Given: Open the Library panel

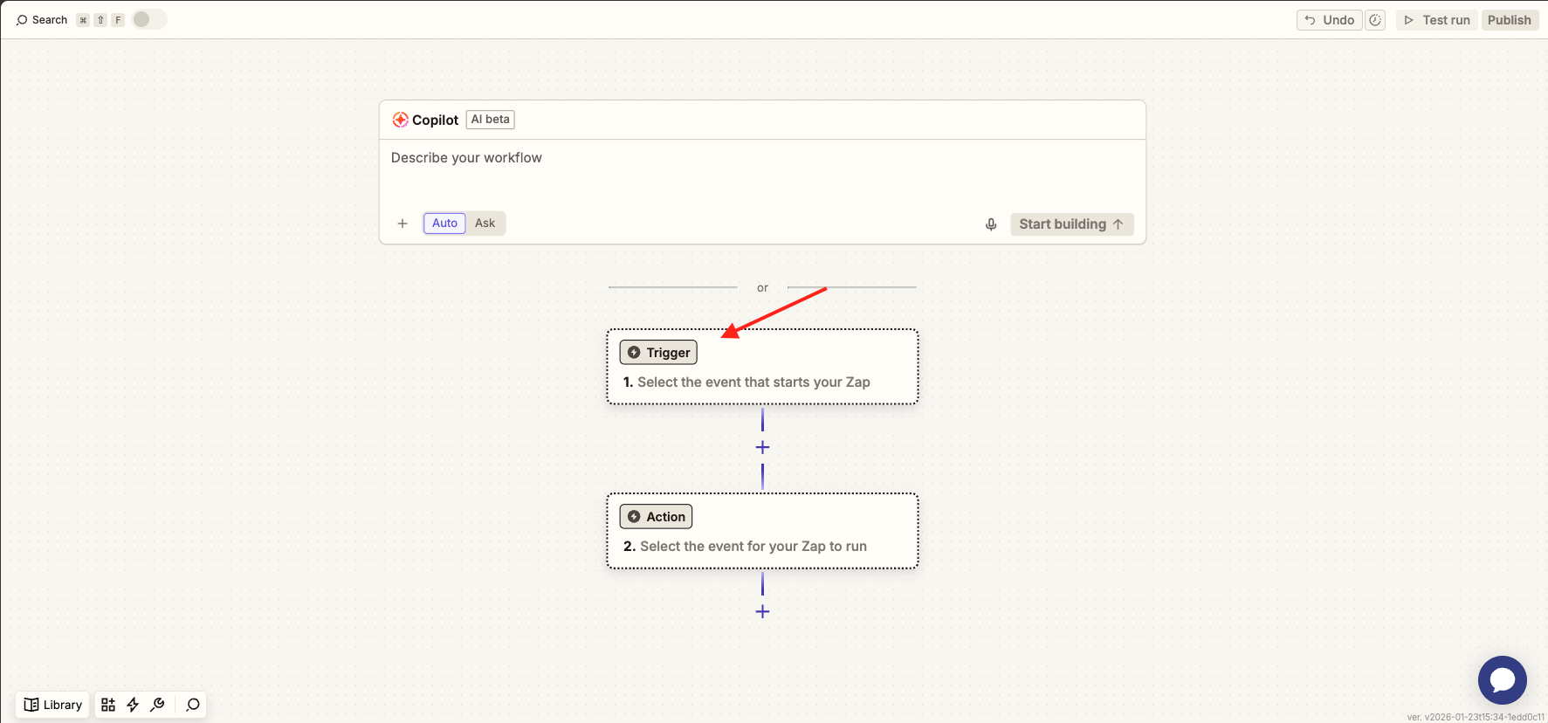Looking at the screenshot, I should [x=53, y=705].
